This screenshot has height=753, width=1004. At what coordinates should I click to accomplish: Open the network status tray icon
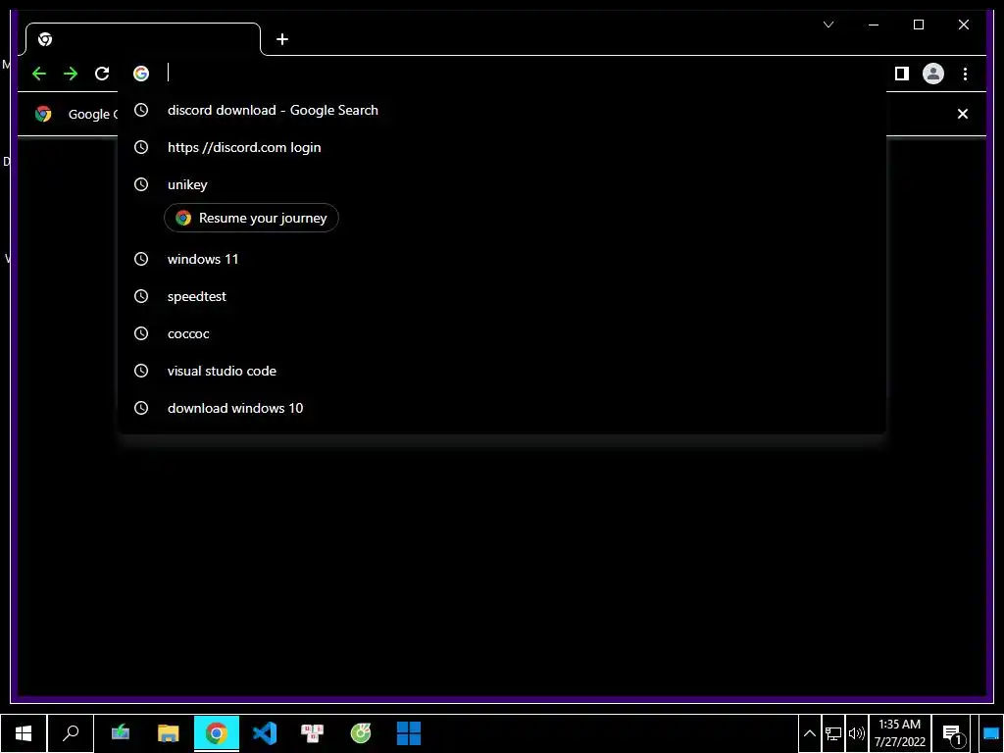pyautogui.click(x=833, y=733)
